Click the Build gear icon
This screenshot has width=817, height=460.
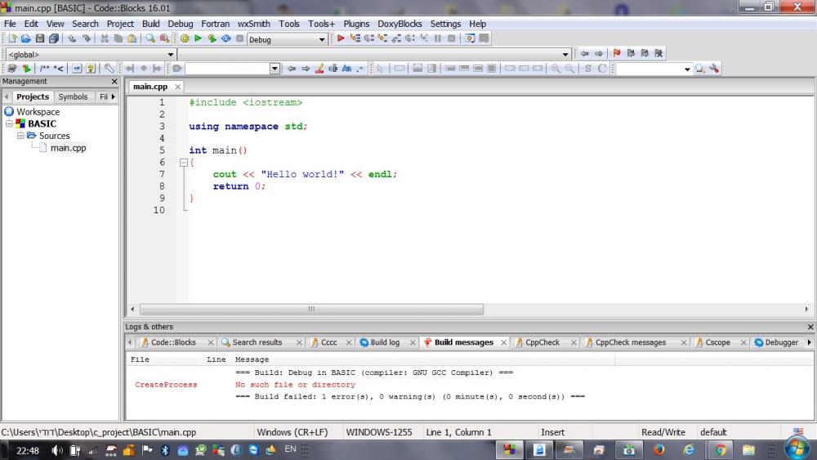pyautogui.click(x=185, y=38)
